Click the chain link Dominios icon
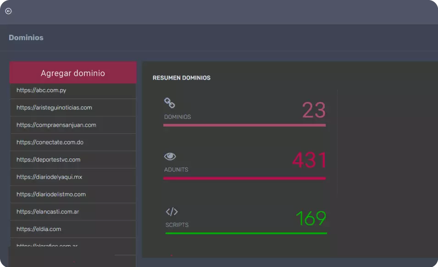 pos(170,103)
